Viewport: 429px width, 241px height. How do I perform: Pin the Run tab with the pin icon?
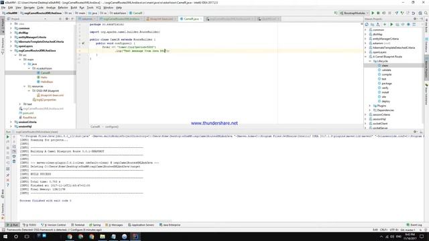tap(7, 175)
